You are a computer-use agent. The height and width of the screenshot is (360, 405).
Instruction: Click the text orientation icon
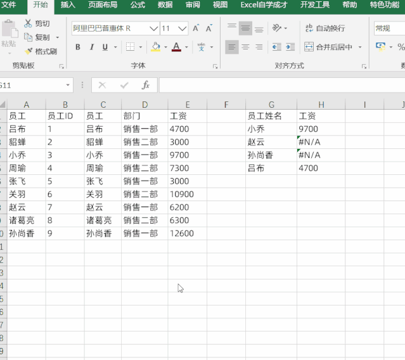click(x=277, y=29)
